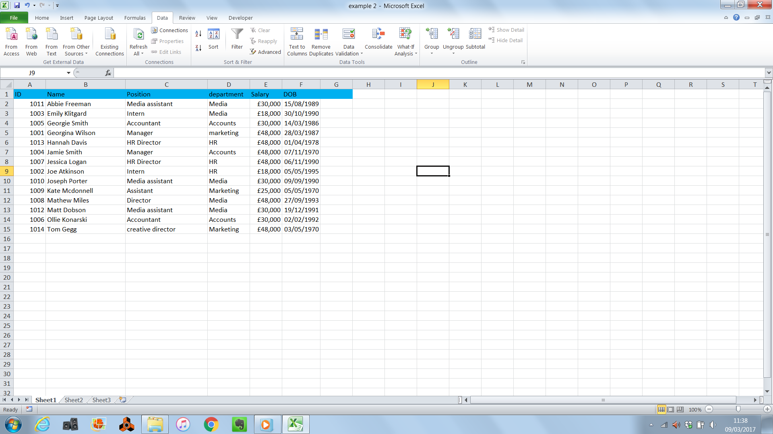Open Text to Columns wizard

[x=297, y=42]
